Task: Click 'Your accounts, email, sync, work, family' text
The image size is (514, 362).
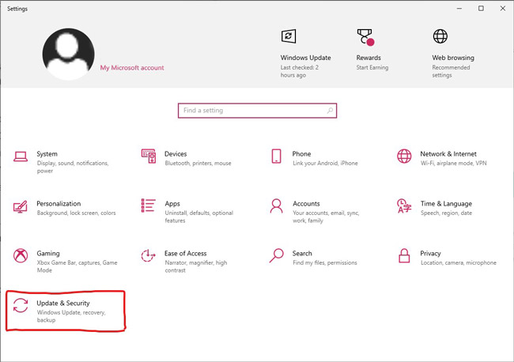Action: point(326,217)
